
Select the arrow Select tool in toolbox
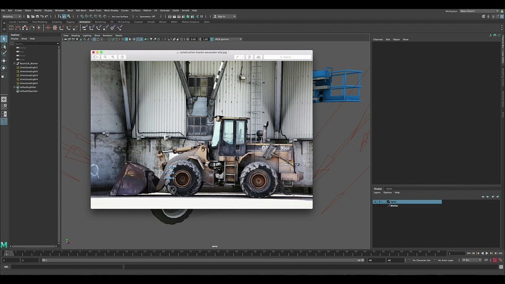point(4,39)
